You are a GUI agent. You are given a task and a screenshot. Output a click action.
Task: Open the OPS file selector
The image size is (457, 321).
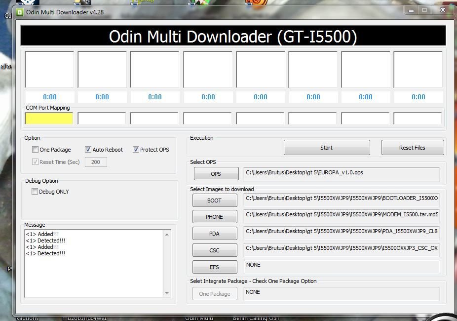(x=216, y=174)
